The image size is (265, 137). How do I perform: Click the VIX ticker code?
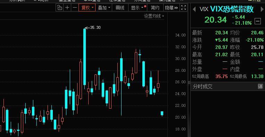tap(204, 9)
